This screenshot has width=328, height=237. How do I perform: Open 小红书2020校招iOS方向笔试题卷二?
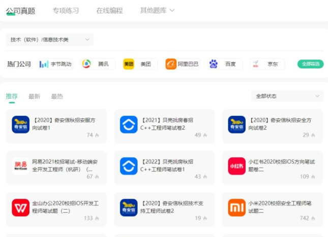[282, 165]
